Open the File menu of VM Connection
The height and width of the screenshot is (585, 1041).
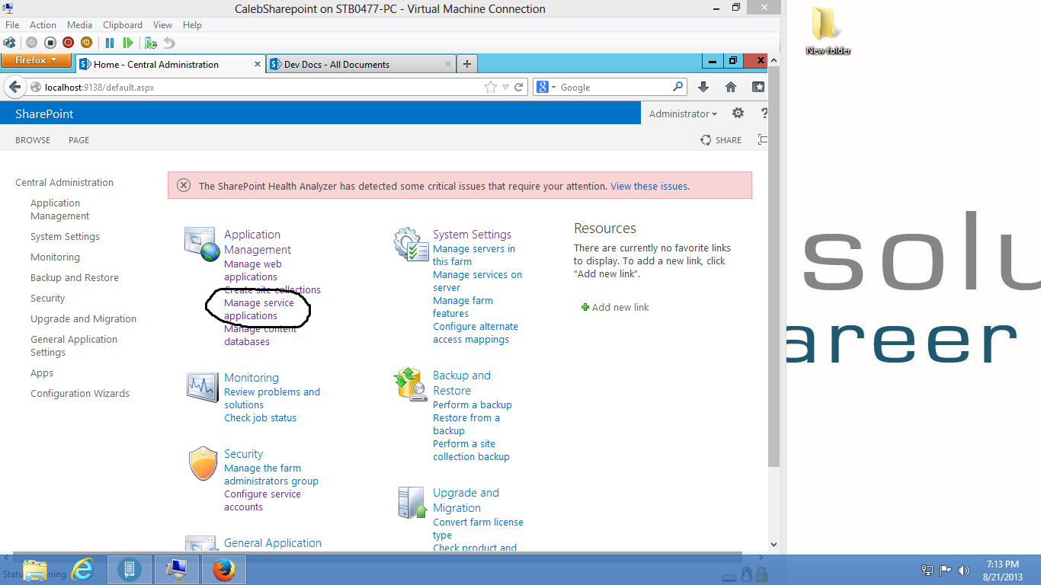pyautogui.click(x=12, y=25)
